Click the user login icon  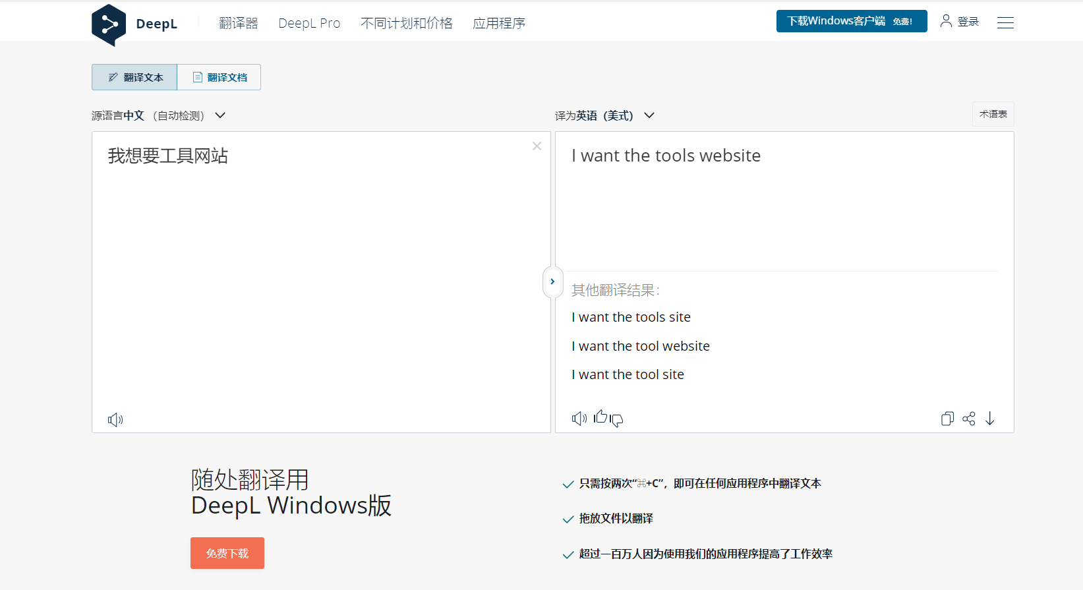(946, 21)
